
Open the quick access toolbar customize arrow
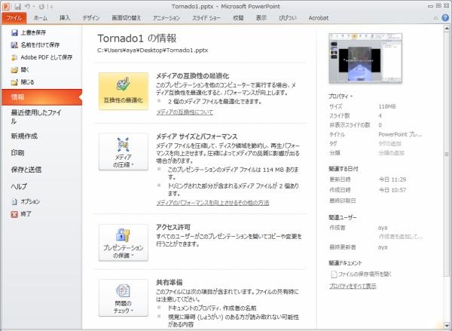pos(51,6)
